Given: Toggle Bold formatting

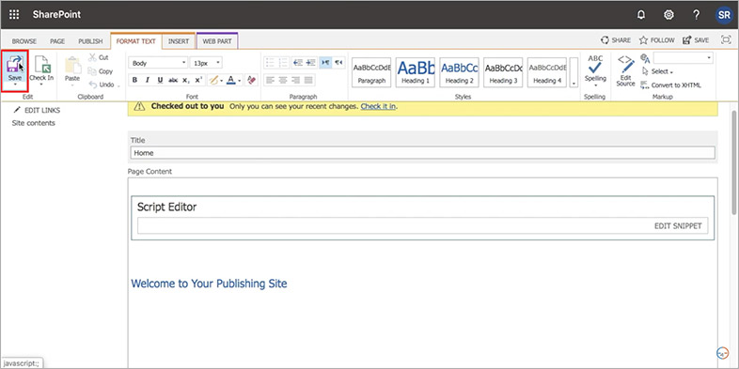Looking at the screenshot, I should tap(134, 80).
